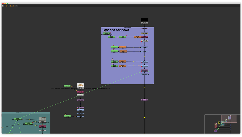
Task: Select the Transform3 node below Read7
Action: [x=145, y=29]
